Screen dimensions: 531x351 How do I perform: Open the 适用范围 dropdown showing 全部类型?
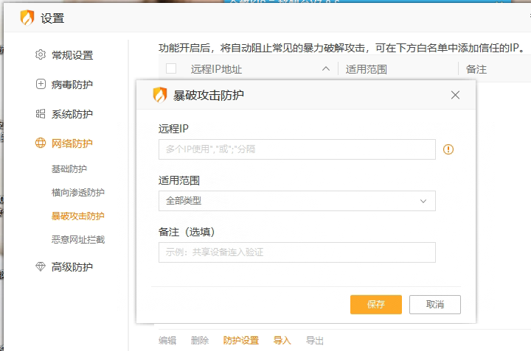click(296, 201)
